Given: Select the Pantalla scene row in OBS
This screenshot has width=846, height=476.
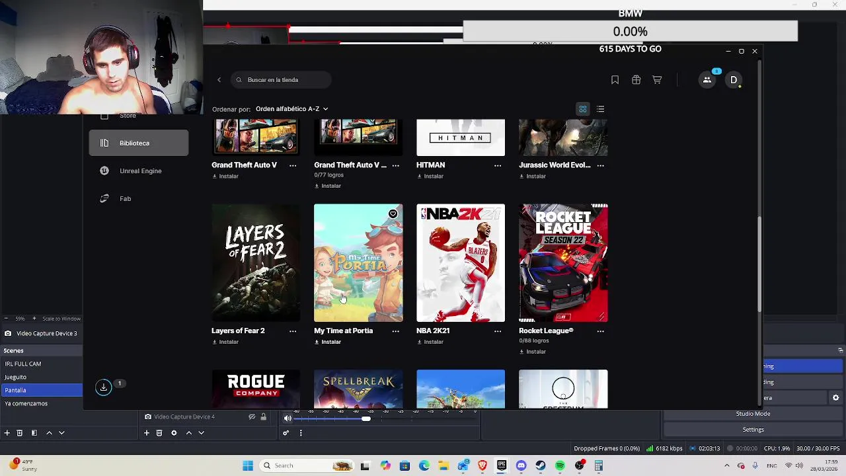Looking at the screenshot, I should pyautogui.click(x=41, y=390).
